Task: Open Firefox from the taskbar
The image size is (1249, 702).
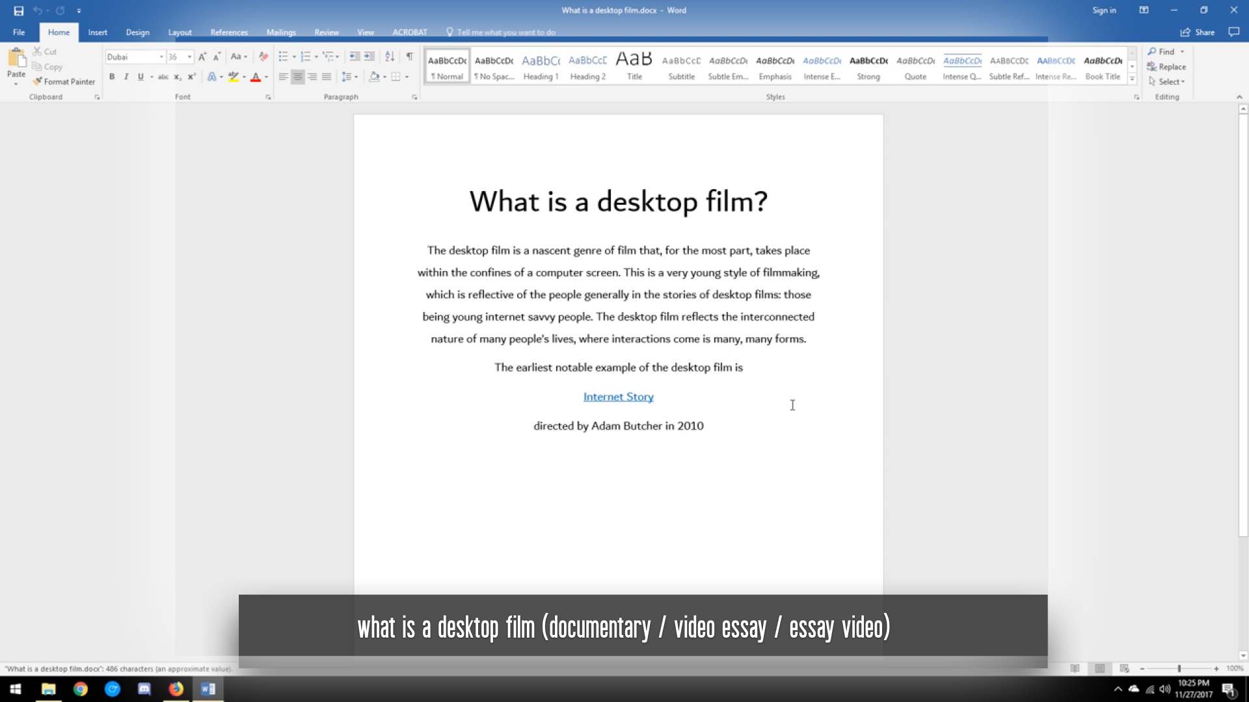Action: pos(176,689)
